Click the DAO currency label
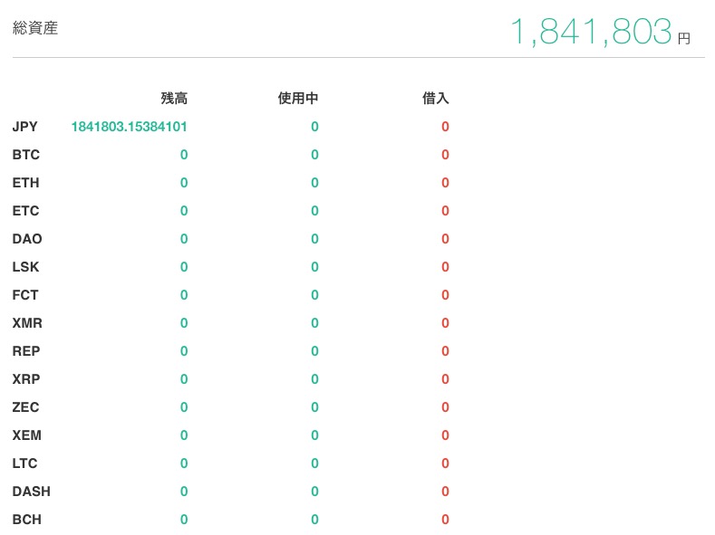Image resolution: width=715 pixels, height=535 pixels. click(27, 239)
